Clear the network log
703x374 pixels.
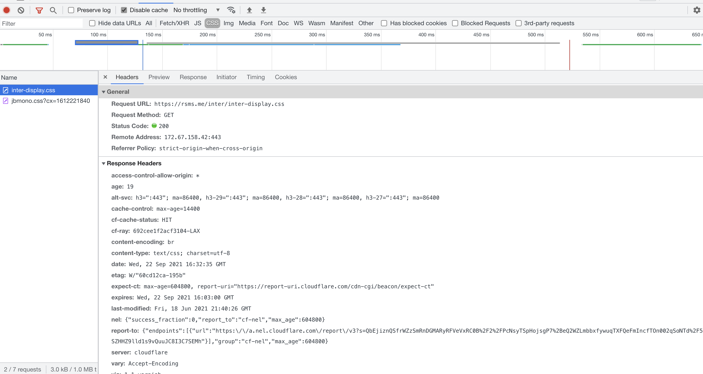pos(21,10)
